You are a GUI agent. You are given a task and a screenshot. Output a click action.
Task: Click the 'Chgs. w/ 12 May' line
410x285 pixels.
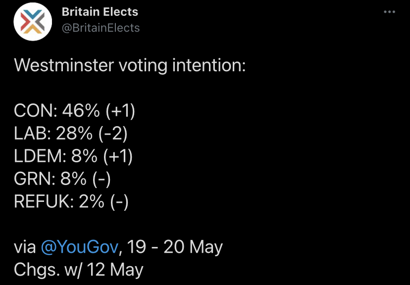click(78, 270)
